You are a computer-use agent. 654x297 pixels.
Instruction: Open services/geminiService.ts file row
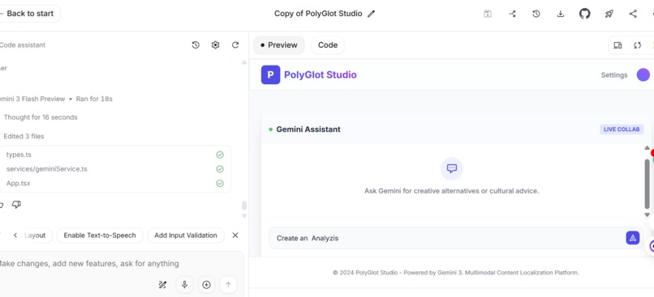114,169
